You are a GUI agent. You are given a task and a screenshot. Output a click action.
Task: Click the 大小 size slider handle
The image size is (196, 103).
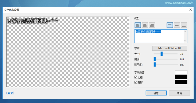[x=162, y=54]
